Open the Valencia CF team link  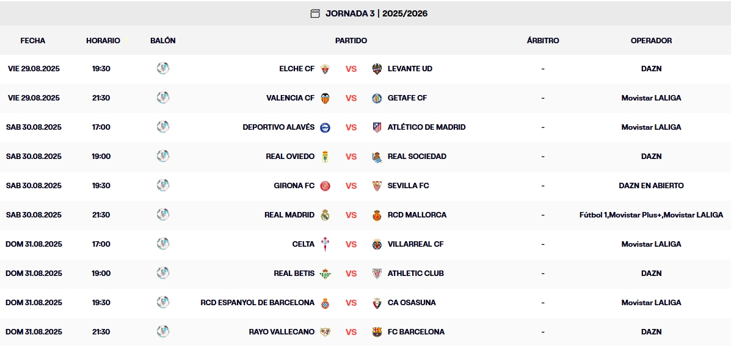point(290,98)
